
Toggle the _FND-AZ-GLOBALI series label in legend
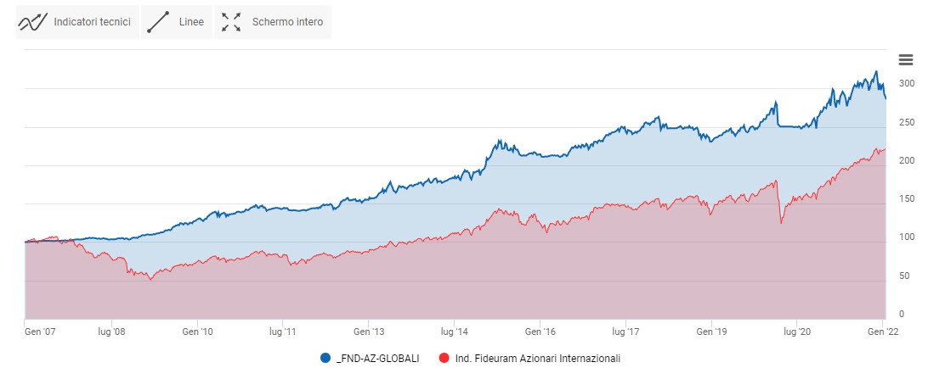click(377, 359)
